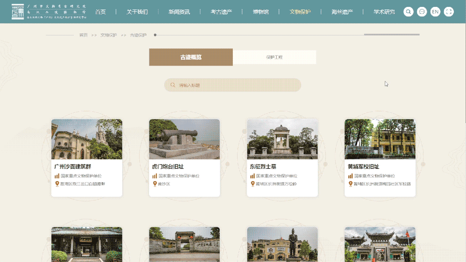The height and width of the screenshot is (262, 466).
Task: Click the protection level icon on 广州沙面建筑群 card
Action: point(57,176)
